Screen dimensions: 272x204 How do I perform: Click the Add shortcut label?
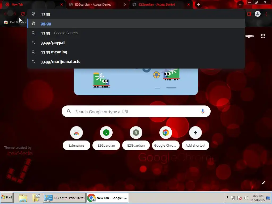point(195,145)
